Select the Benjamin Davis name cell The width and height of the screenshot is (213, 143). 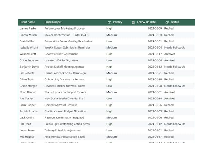29,67
